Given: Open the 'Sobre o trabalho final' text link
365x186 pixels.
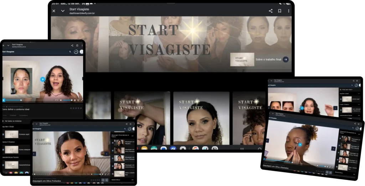Looking at the screenshot, I should tap(268, 59).
